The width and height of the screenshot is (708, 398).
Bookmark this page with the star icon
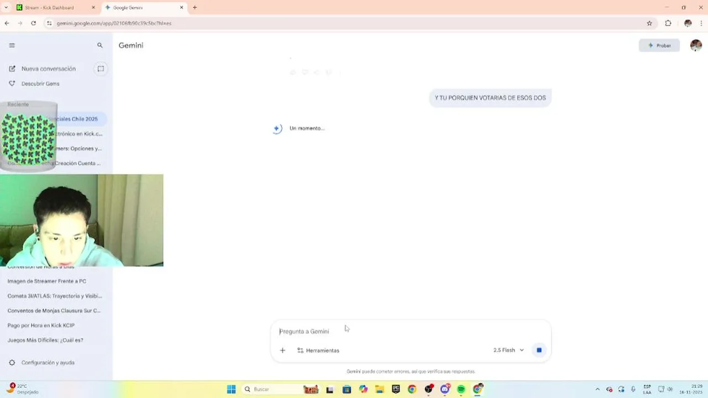click(x=649, y=23)
